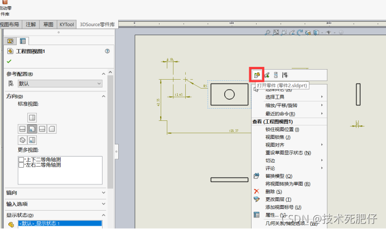This screenshot has width=386, height=229.
Task: Select the left standard view button
Action: coord(23,129)
